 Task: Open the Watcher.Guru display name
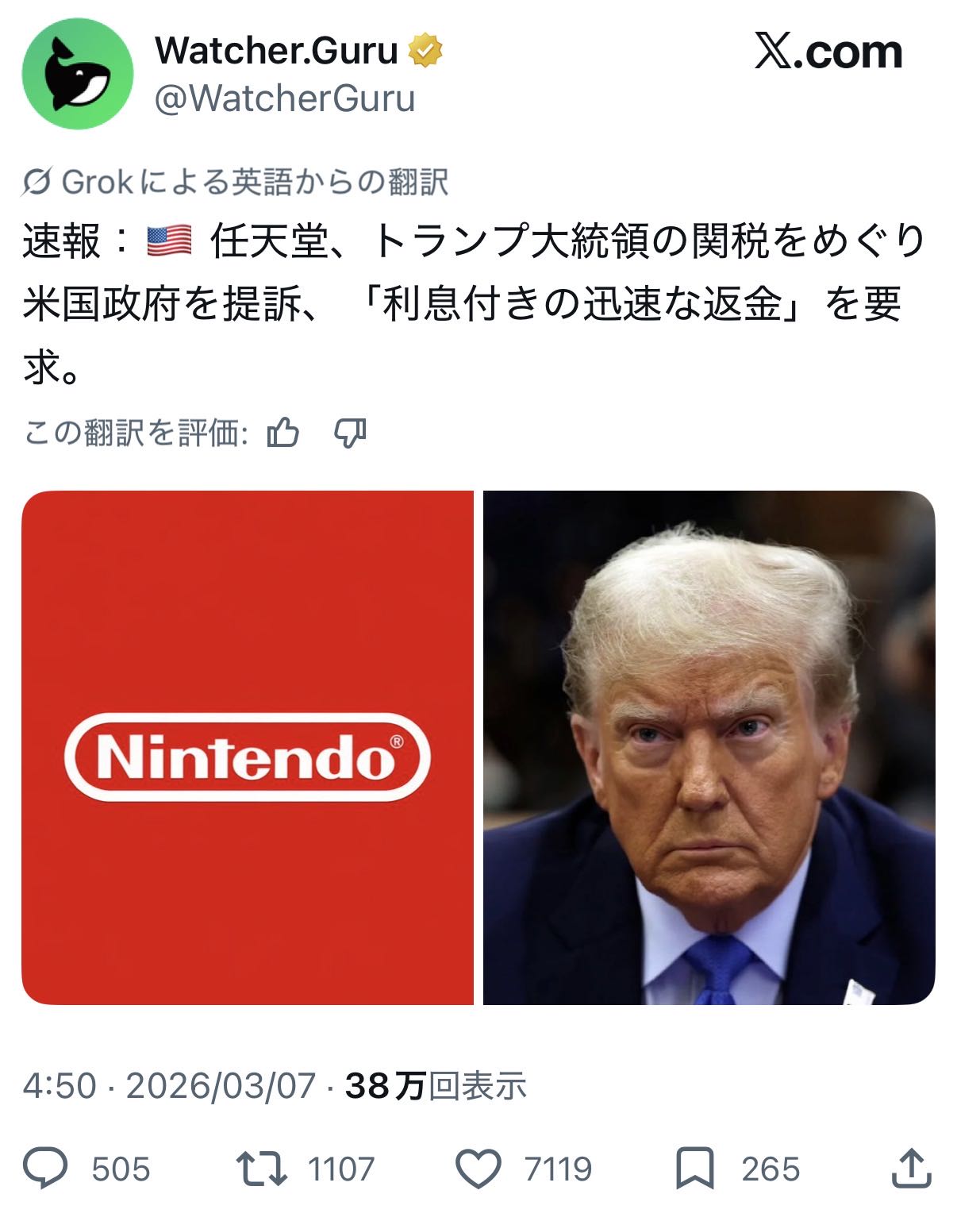pos(277,51)
